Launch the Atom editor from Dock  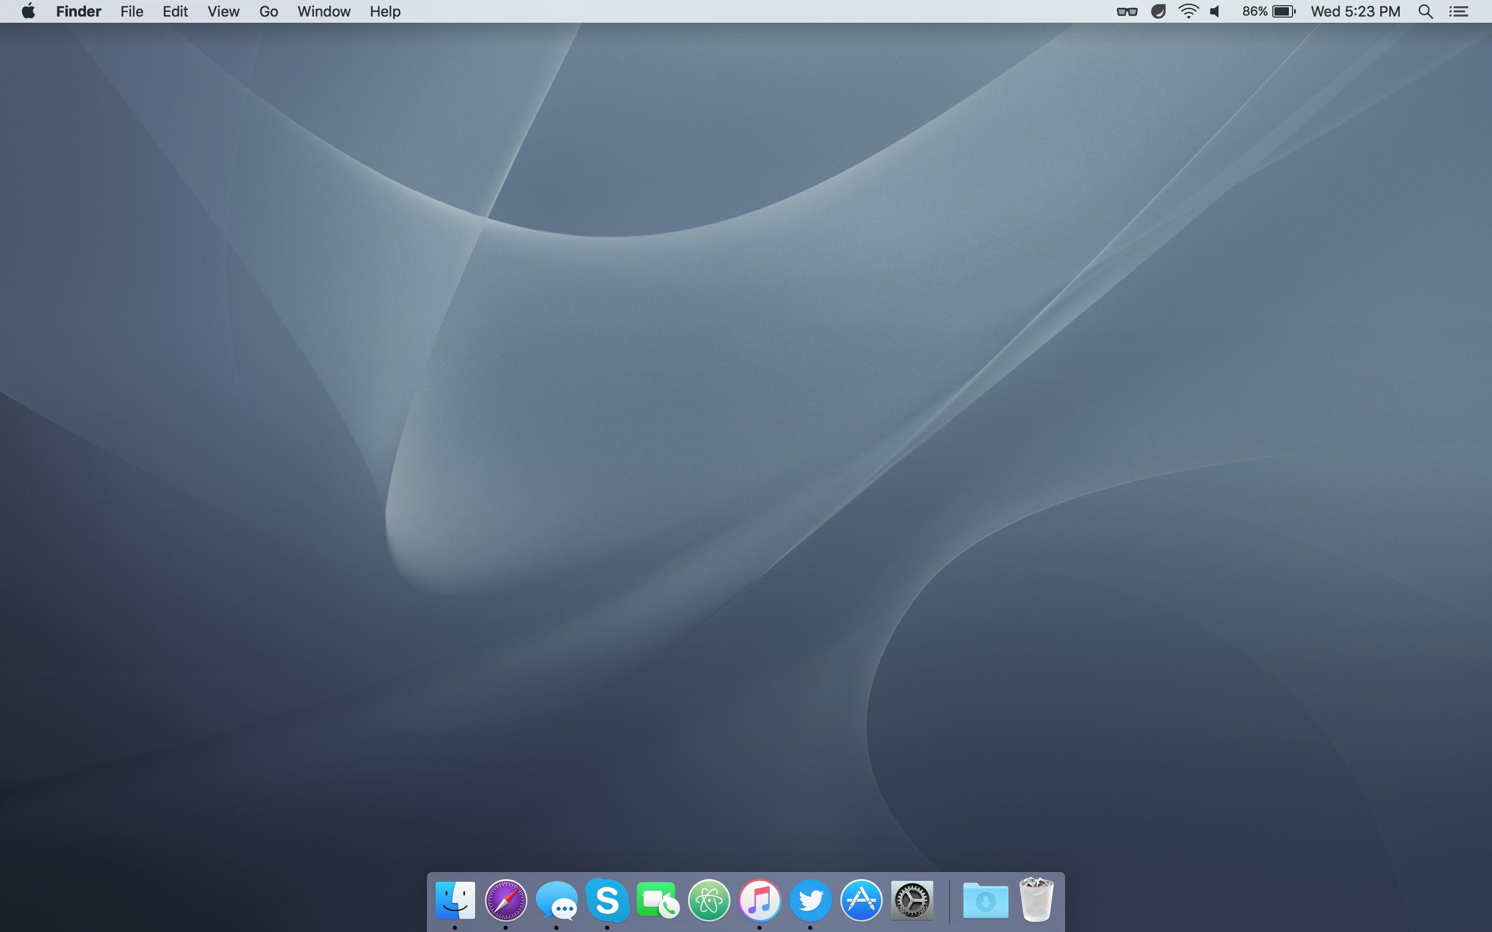tap(709, 900)
